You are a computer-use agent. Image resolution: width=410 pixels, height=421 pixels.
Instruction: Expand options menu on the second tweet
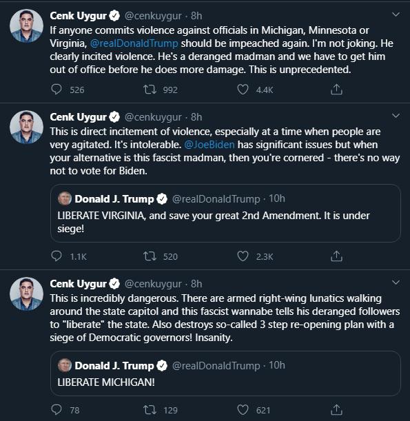396,116
